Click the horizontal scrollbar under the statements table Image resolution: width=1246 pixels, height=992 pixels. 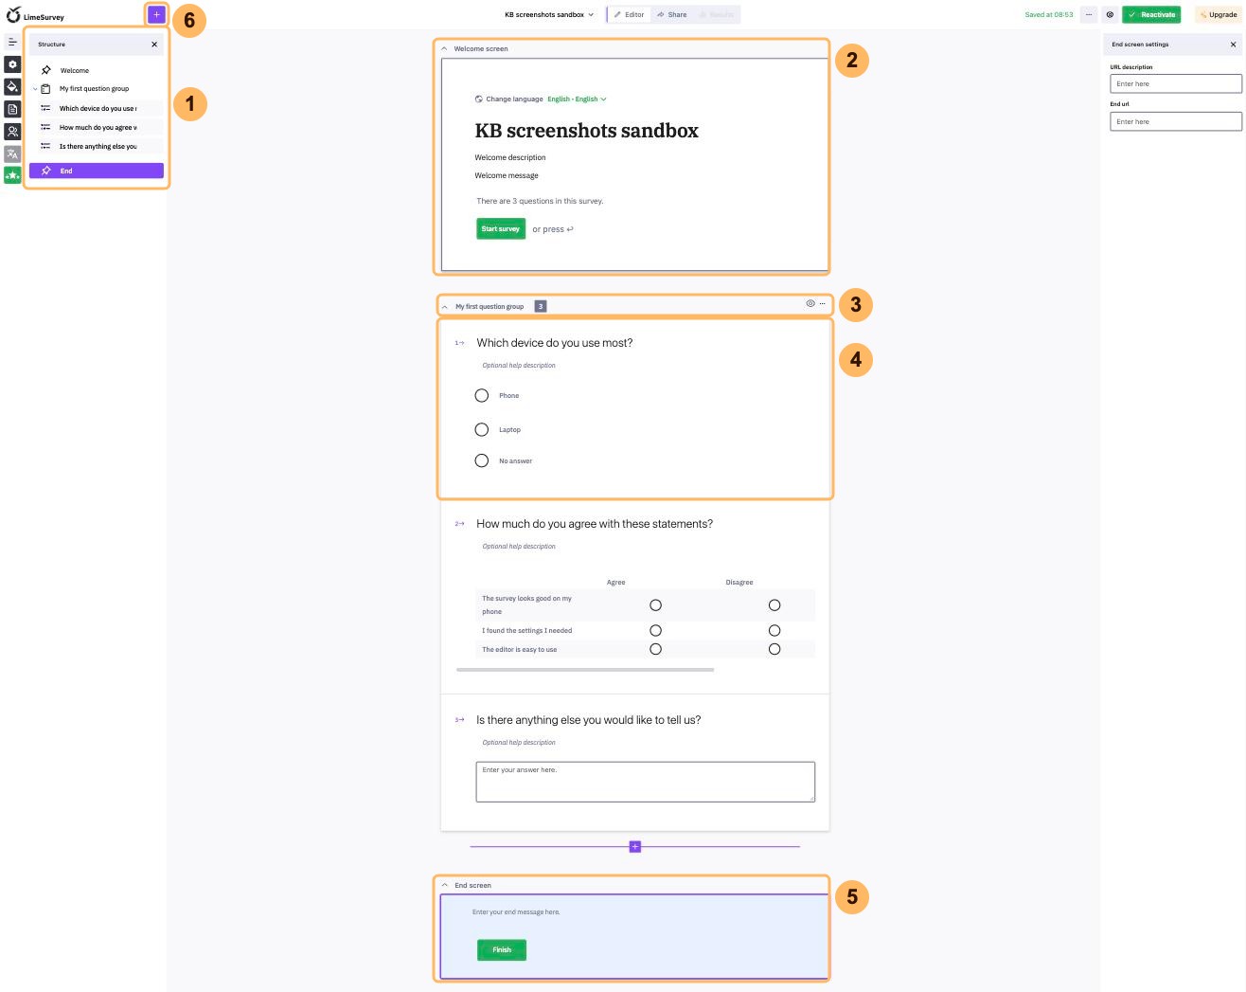pos(585,670)
